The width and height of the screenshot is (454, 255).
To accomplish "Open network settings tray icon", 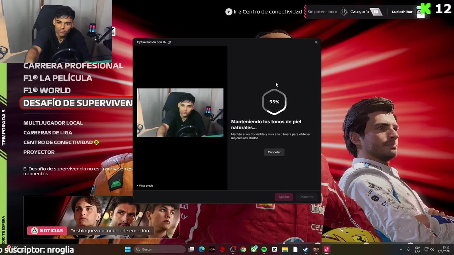I will pos(426,249).
